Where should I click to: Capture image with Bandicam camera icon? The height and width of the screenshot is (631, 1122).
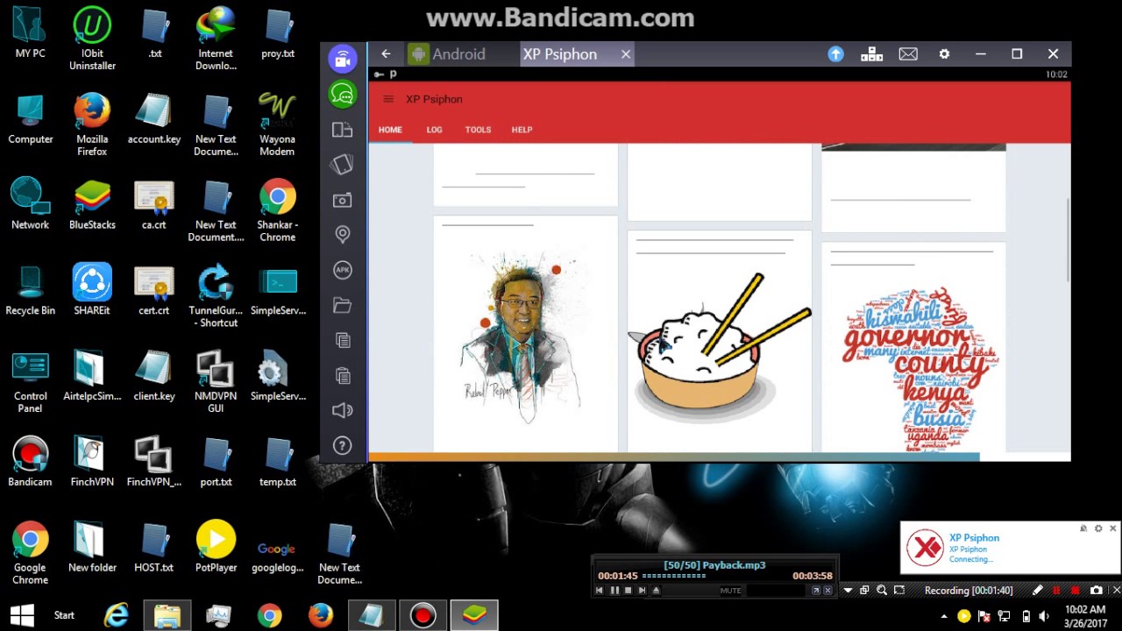1096,591
